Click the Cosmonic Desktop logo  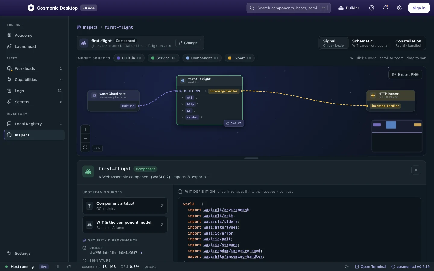[31, 8]
